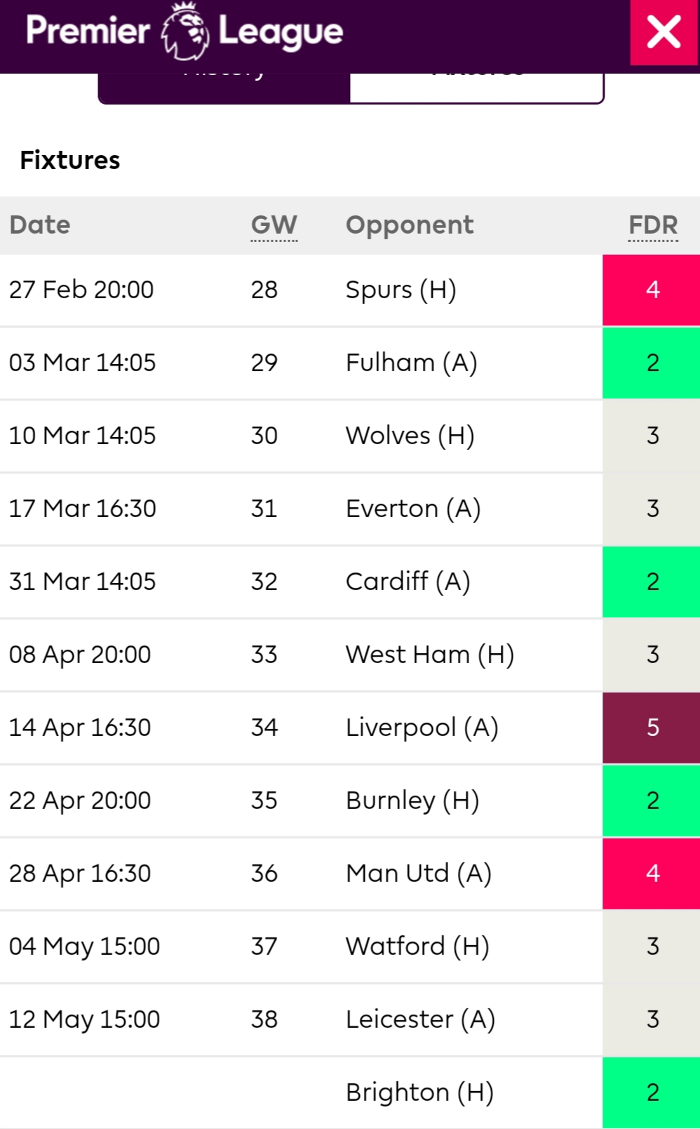The width and height of the screenshot is (700, 1129).
Task: Switch to the History tab
Action: [224, 87]
